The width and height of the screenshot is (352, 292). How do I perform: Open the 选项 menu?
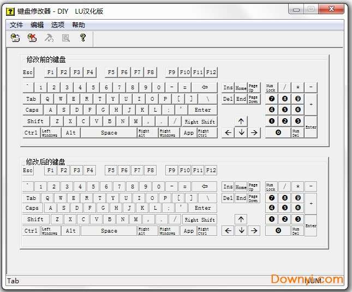coord(58,25)
